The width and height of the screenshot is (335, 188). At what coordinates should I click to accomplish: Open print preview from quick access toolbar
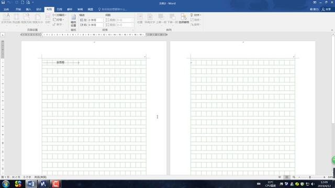[28, 3]
